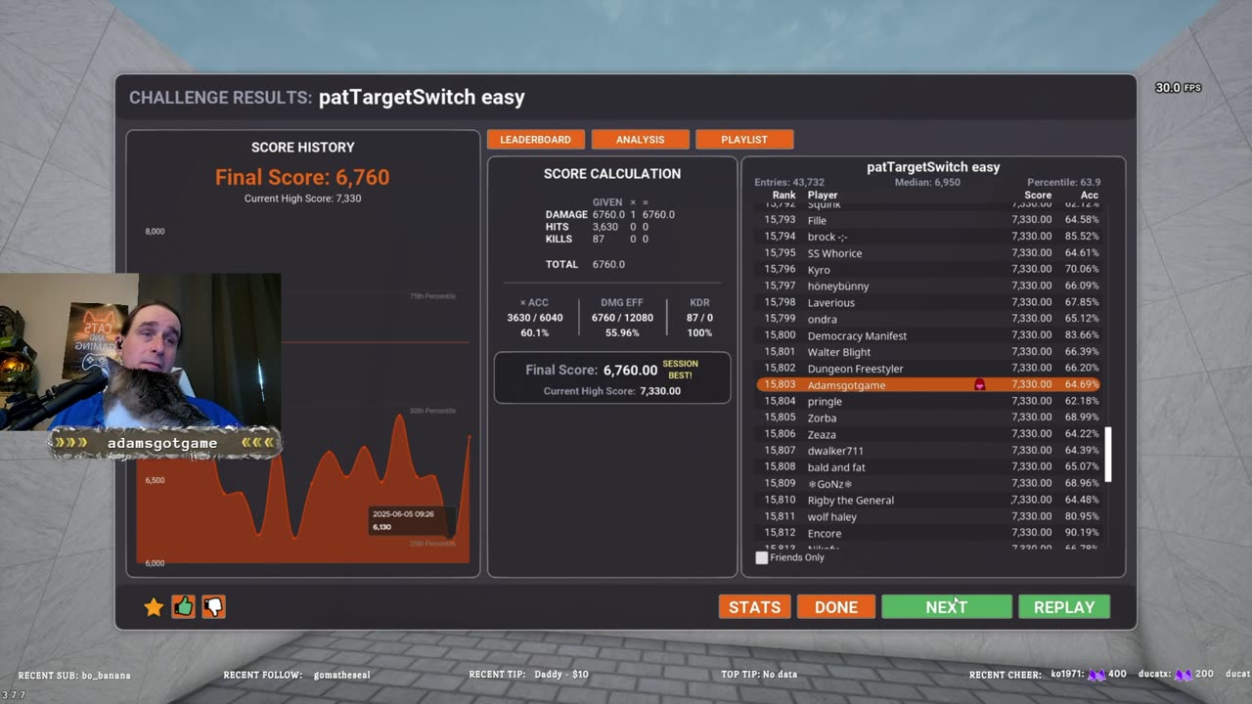1252x704 pixels.
Task: Click the Final Score 6,760 heading
Action: (302, 177)
